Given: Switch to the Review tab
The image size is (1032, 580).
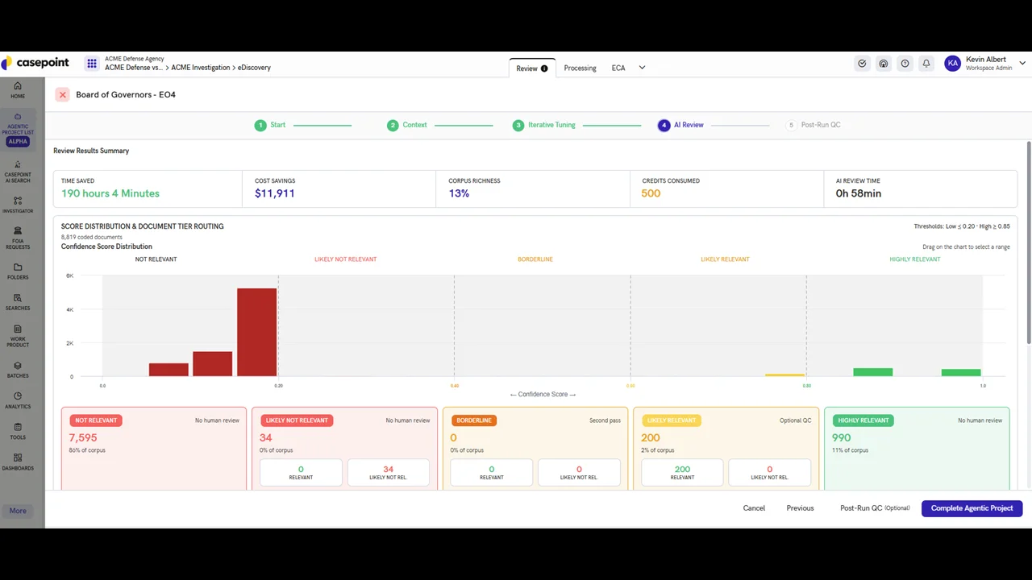Looking at the screenshot, I should pos(532,68).
